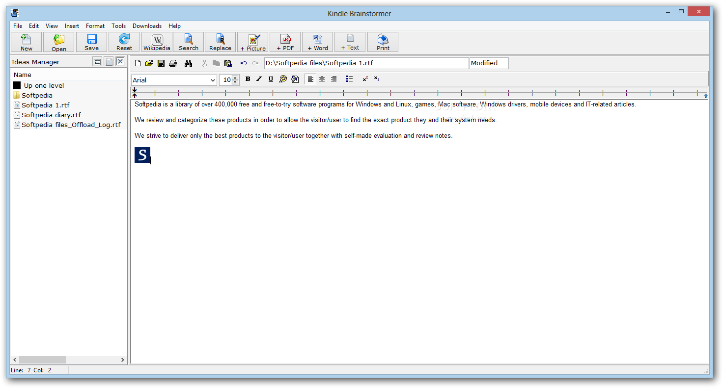
Task: Click Ideas Manager scrollbar right arrow
Action: [x=123, y=360]
